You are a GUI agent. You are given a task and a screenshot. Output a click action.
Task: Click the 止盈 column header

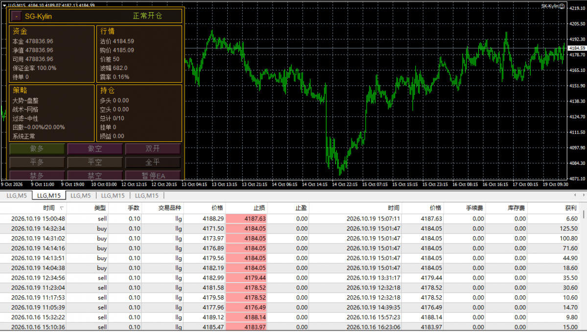[x=288, y=208]
